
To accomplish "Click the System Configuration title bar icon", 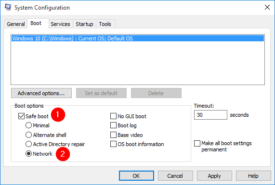I will [8, 7].
